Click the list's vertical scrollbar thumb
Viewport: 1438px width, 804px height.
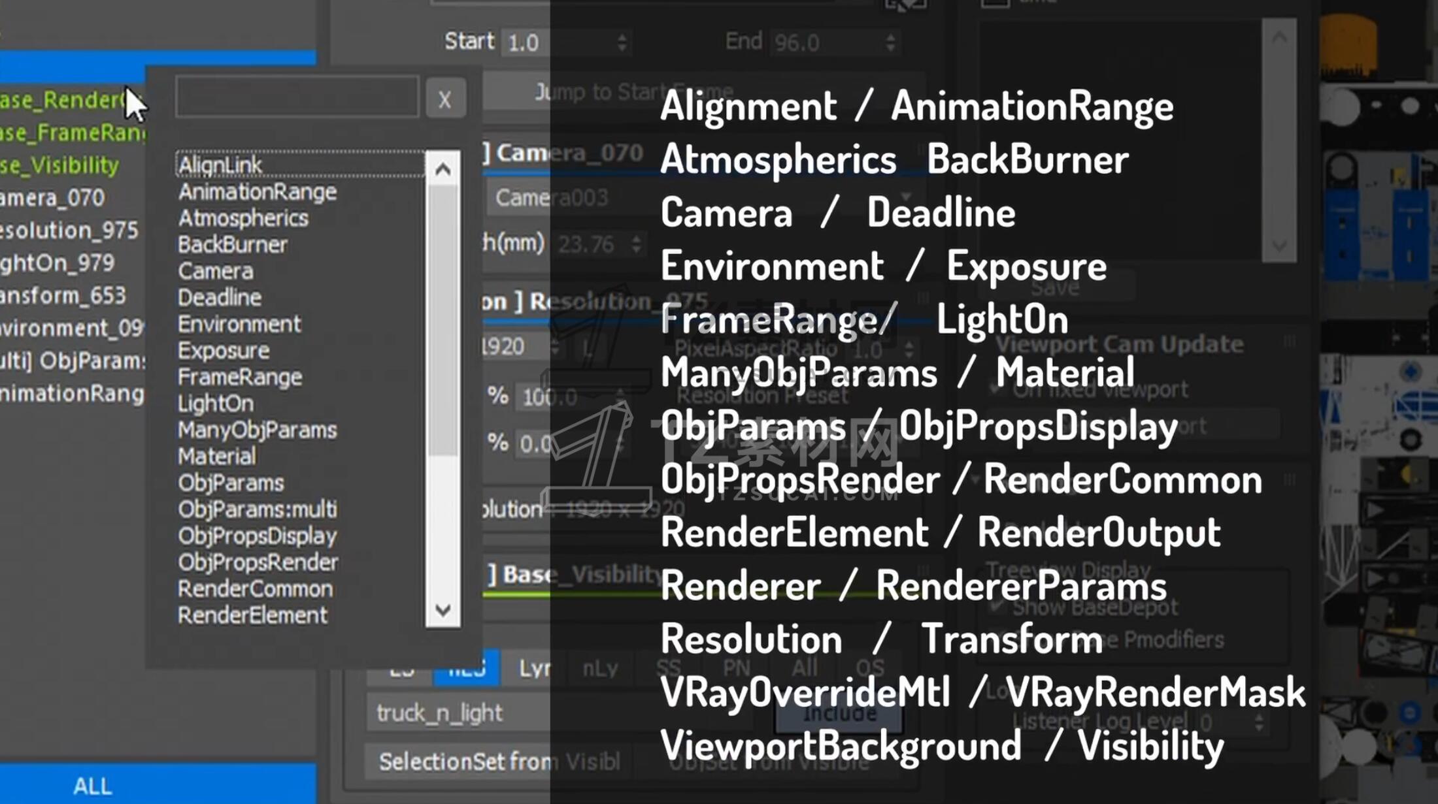[x=443, y=320]
